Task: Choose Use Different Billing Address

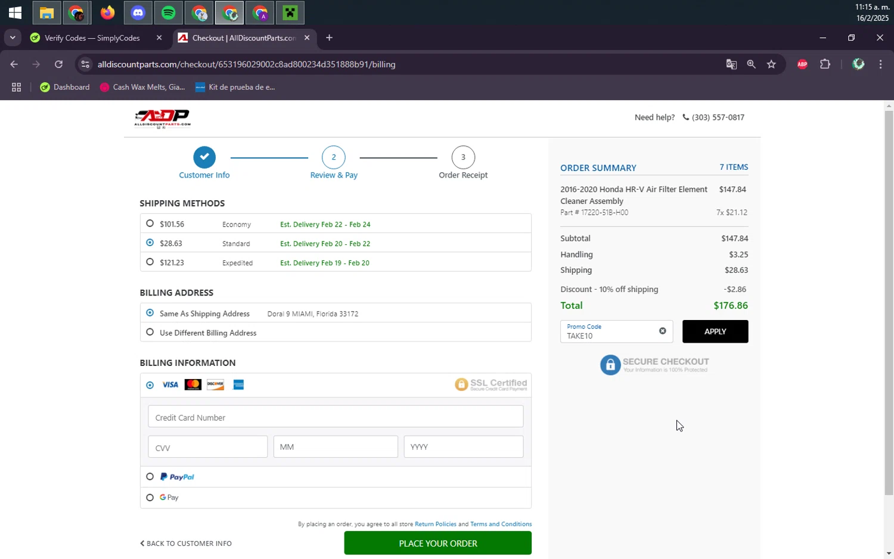Action: coord(150,332)
